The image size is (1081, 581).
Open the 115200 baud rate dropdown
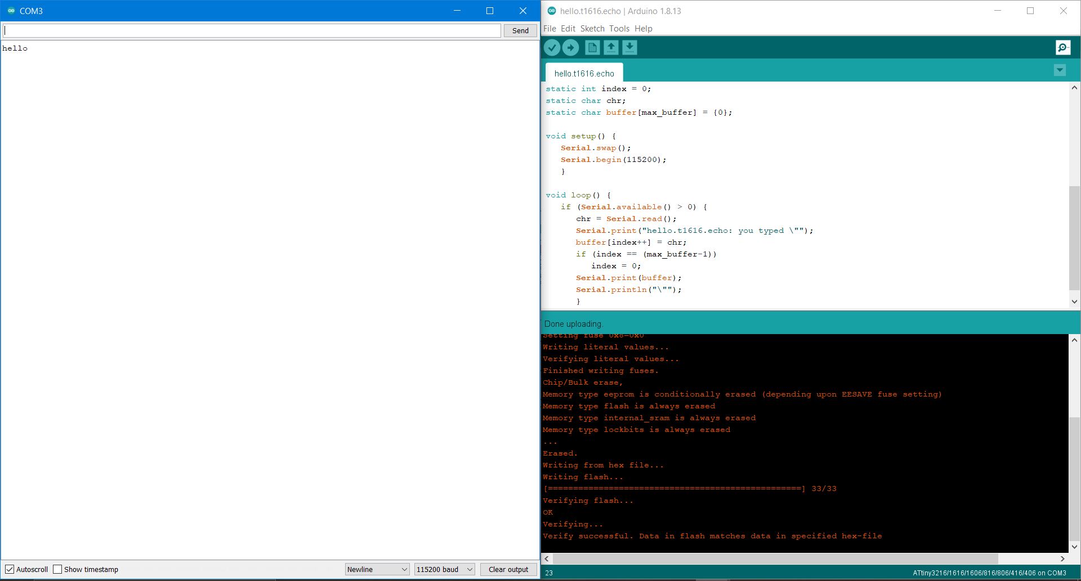(444, 569)
